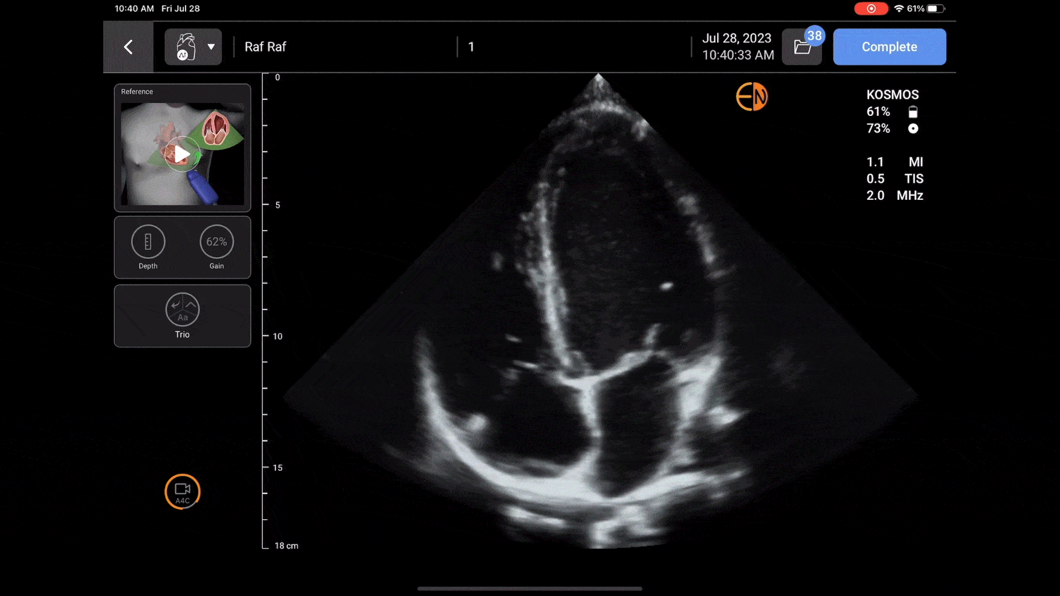Image resolution: width=1060 pixels, height=596 pixels.
Task: Click the KOSMOS storage 73% icon
Action: (x=913, y=129)
